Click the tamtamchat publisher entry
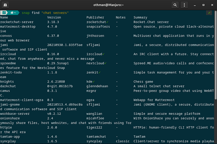The image size is (217, 144). [x=96, y=137]
